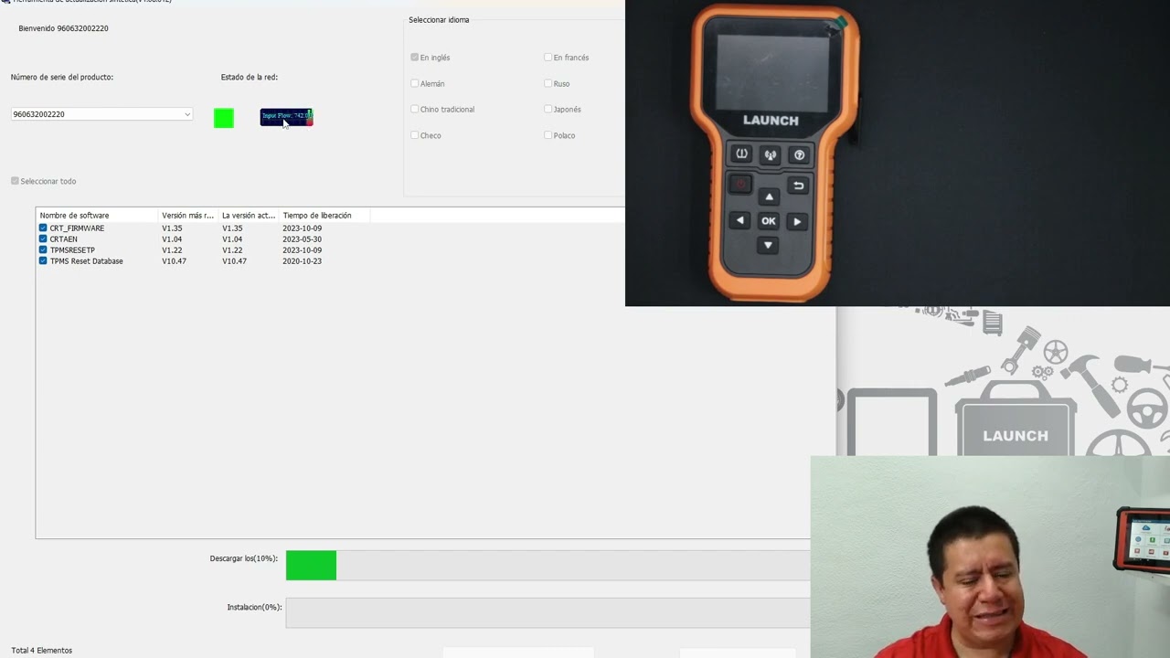This screenshot has height=658, width=1170.
Task: Select the TPMS Reset Database name
Action: pyautogui.click(x=87, y=261)
